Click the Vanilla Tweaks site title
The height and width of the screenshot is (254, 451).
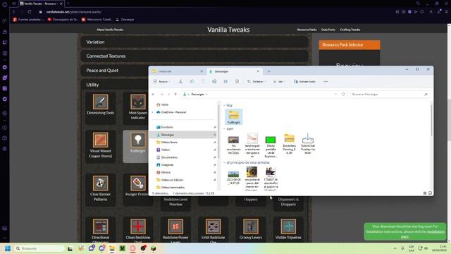228,30
